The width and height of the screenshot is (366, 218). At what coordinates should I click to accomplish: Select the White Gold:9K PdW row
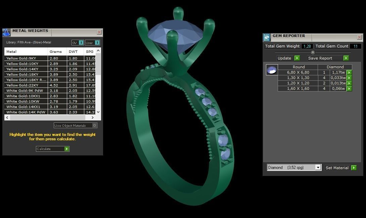click(x=50, y=90)
